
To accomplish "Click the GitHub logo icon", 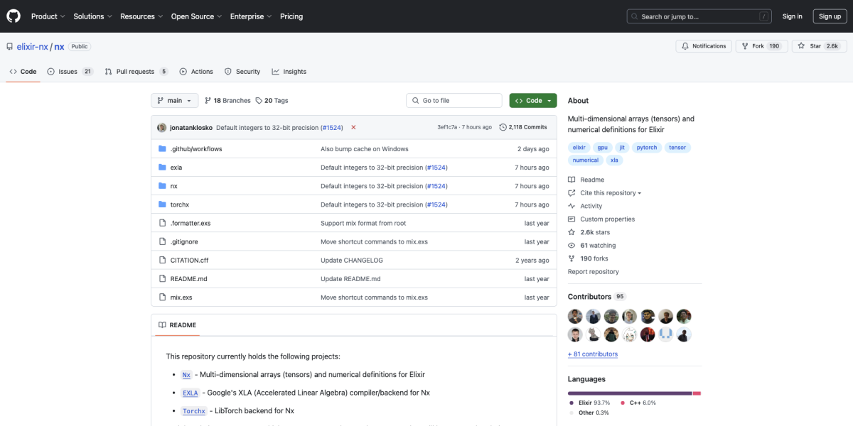I will [x=14, y=16].
